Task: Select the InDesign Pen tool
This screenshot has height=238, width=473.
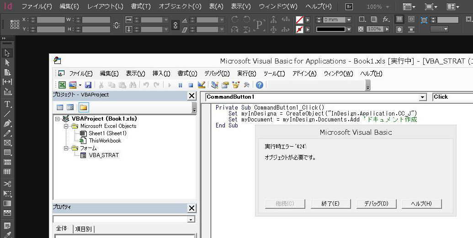Action: 7,123
